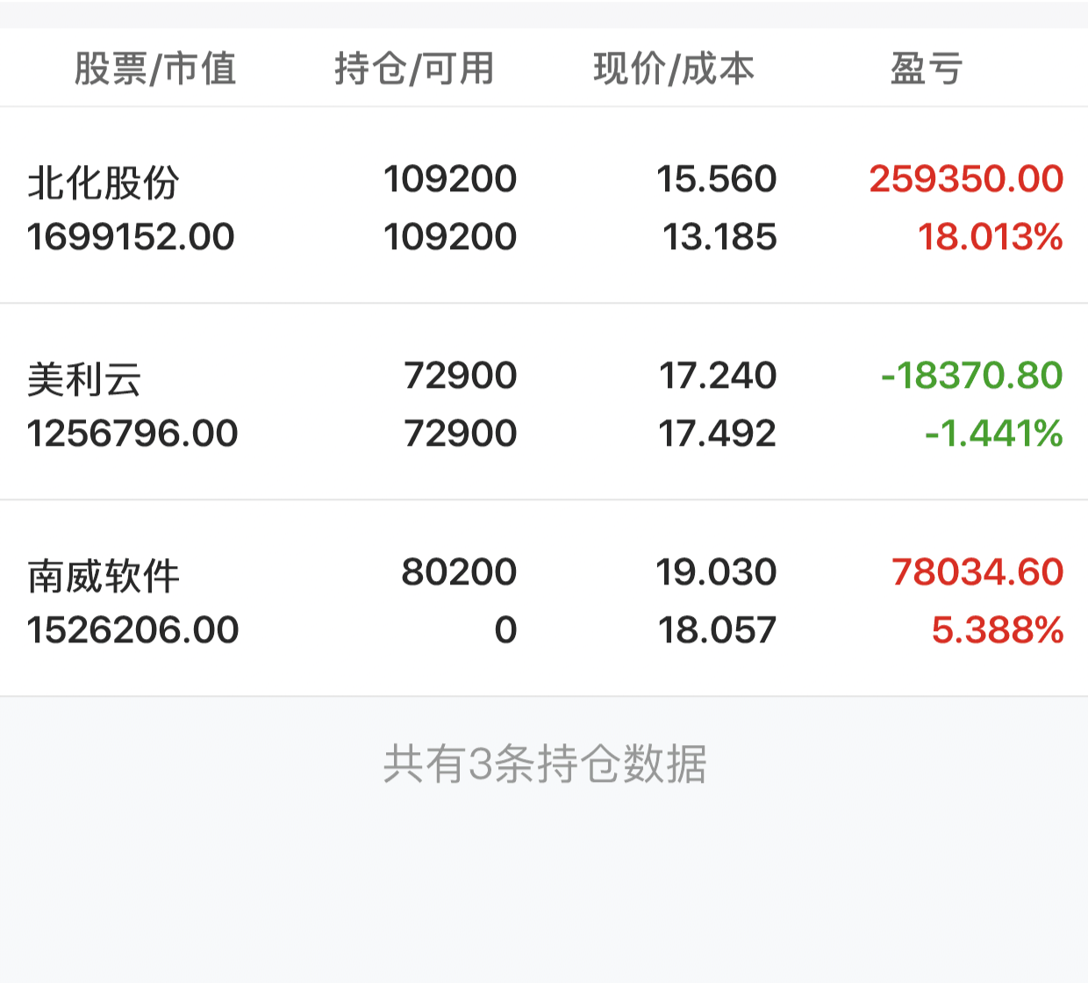Tap the 盈亏 column header

tap(927, 68)
